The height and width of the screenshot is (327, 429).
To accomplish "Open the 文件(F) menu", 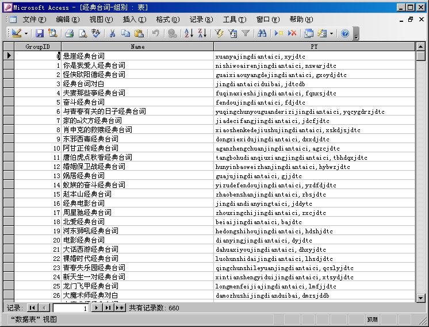I will (x=35, y=20).
